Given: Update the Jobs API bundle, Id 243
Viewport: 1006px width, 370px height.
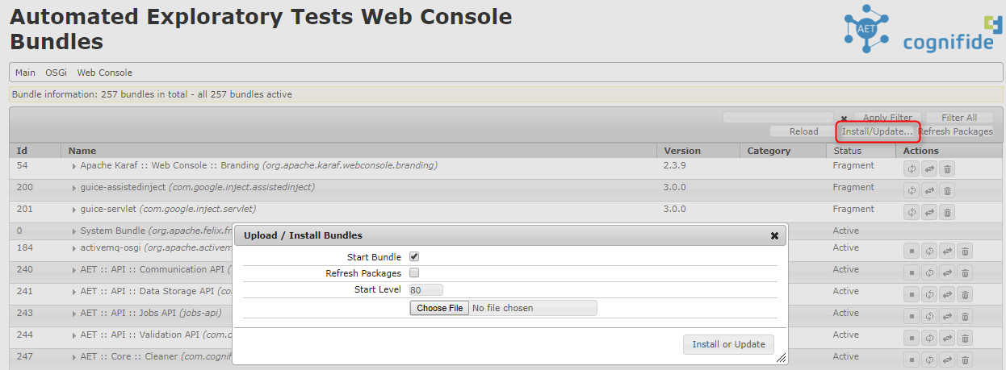Looking at the screenshot, I should (x=947, y=317).
